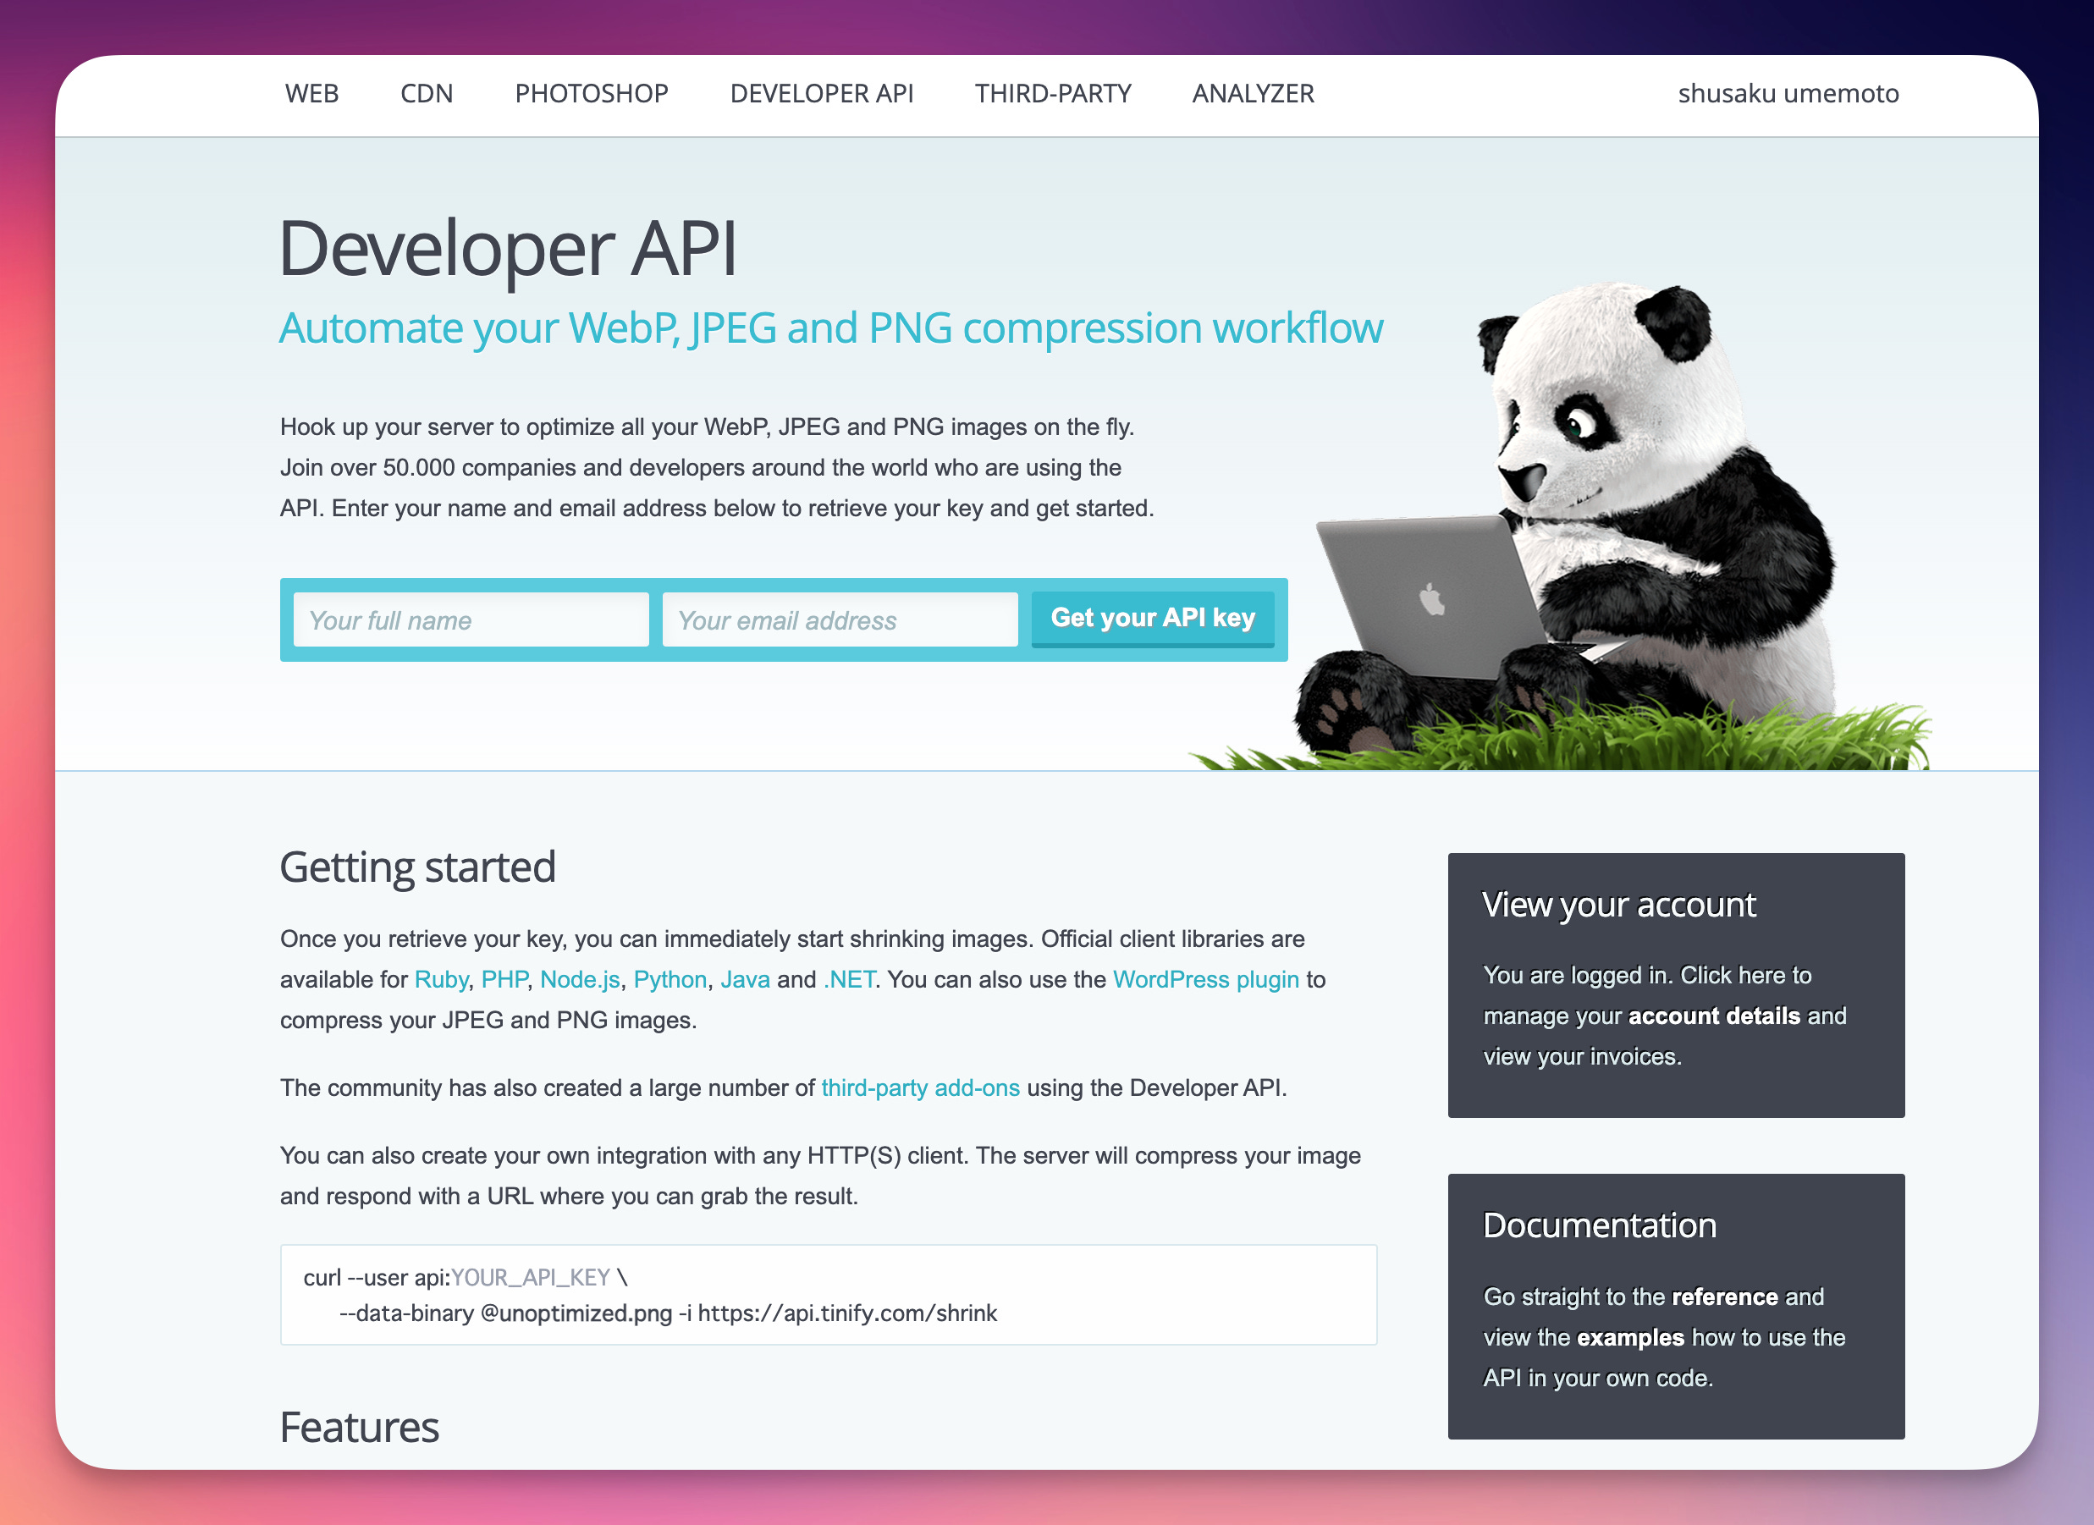2094x1525 pixels.
Task: Open the shusaku umemoto account menu
Action: (1788, 93)
